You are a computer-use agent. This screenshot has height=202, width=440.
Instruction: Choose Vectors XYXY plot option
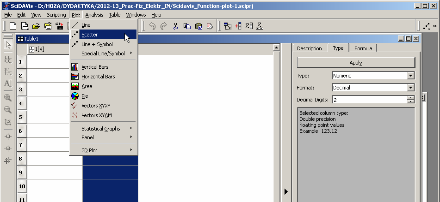[104, 106]
